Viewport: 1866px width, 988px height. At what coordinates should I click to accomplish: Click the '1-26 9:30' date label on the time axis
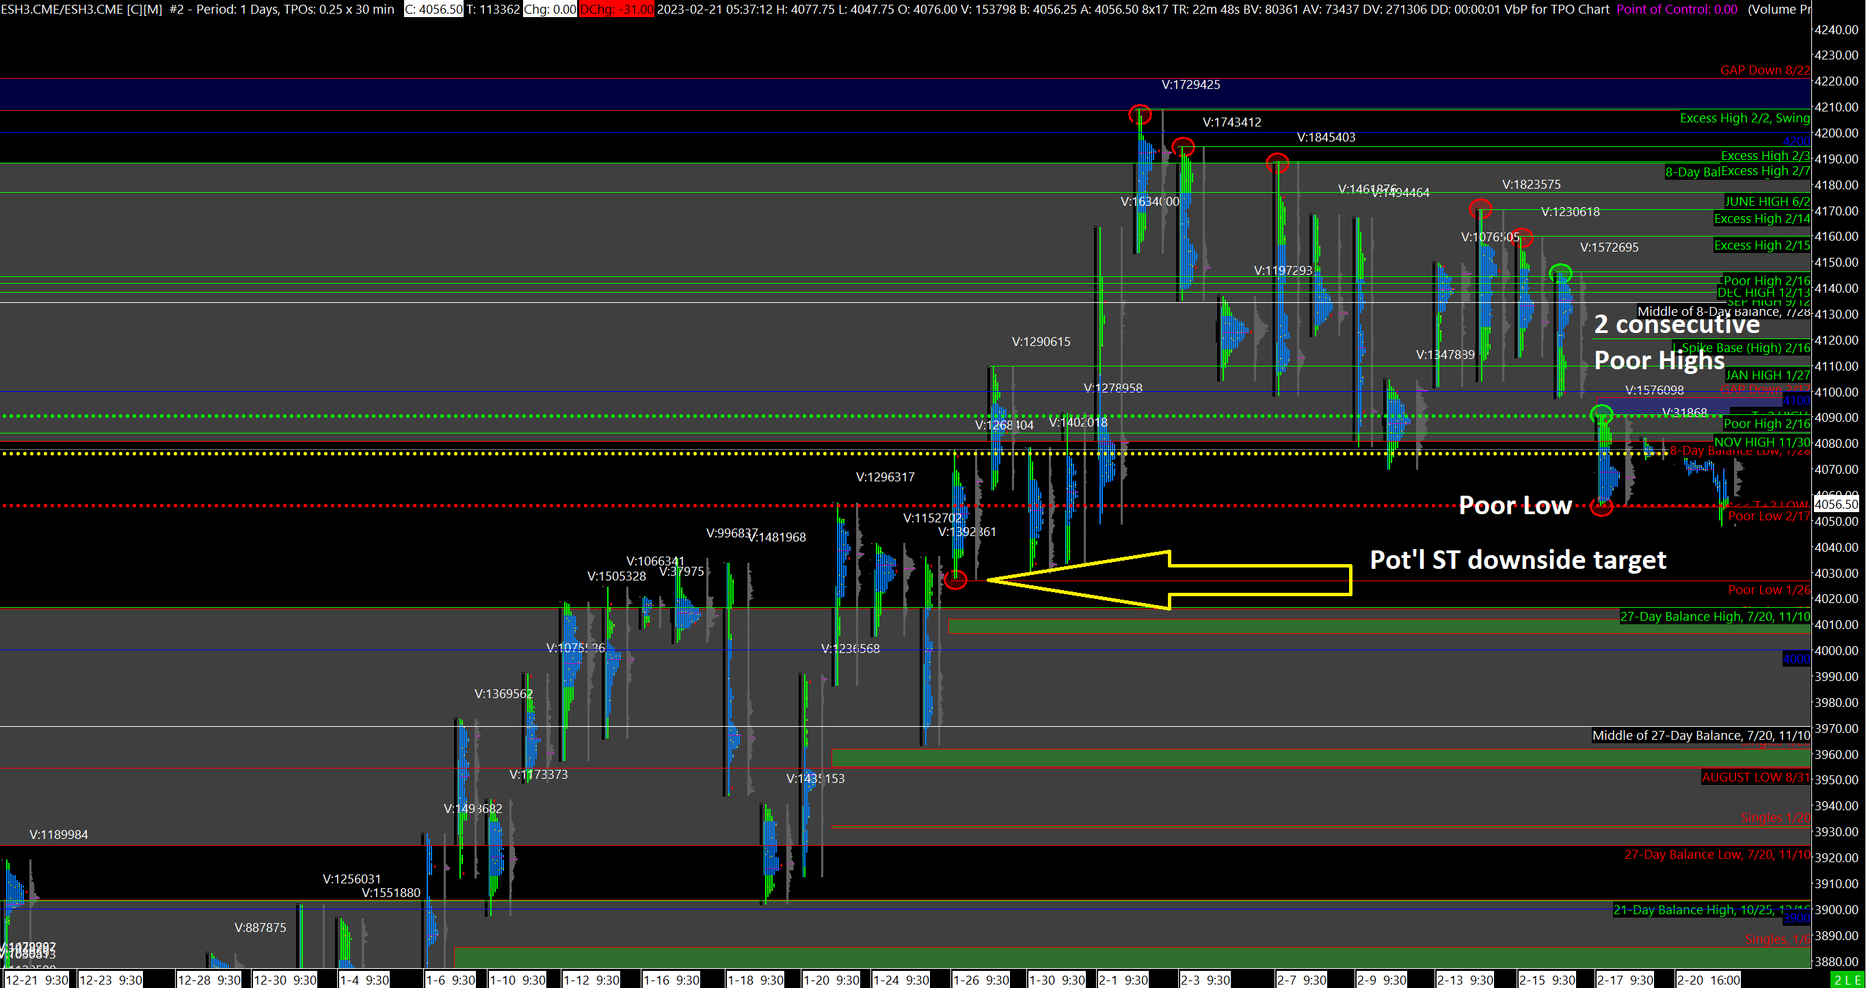[x=981, y=980]
